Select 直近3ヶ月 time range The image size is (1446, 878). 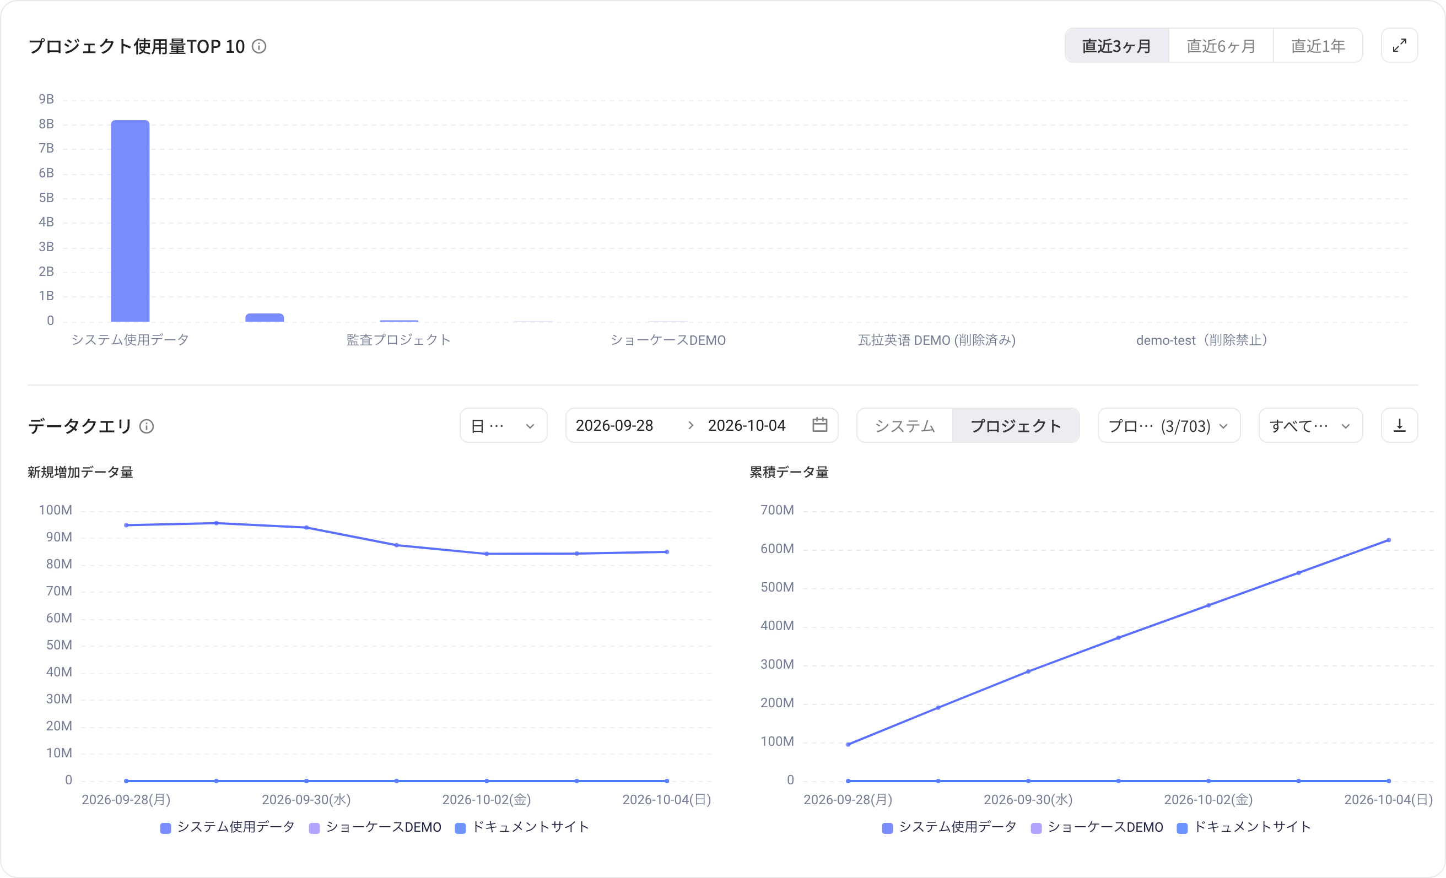[1116, 46]
